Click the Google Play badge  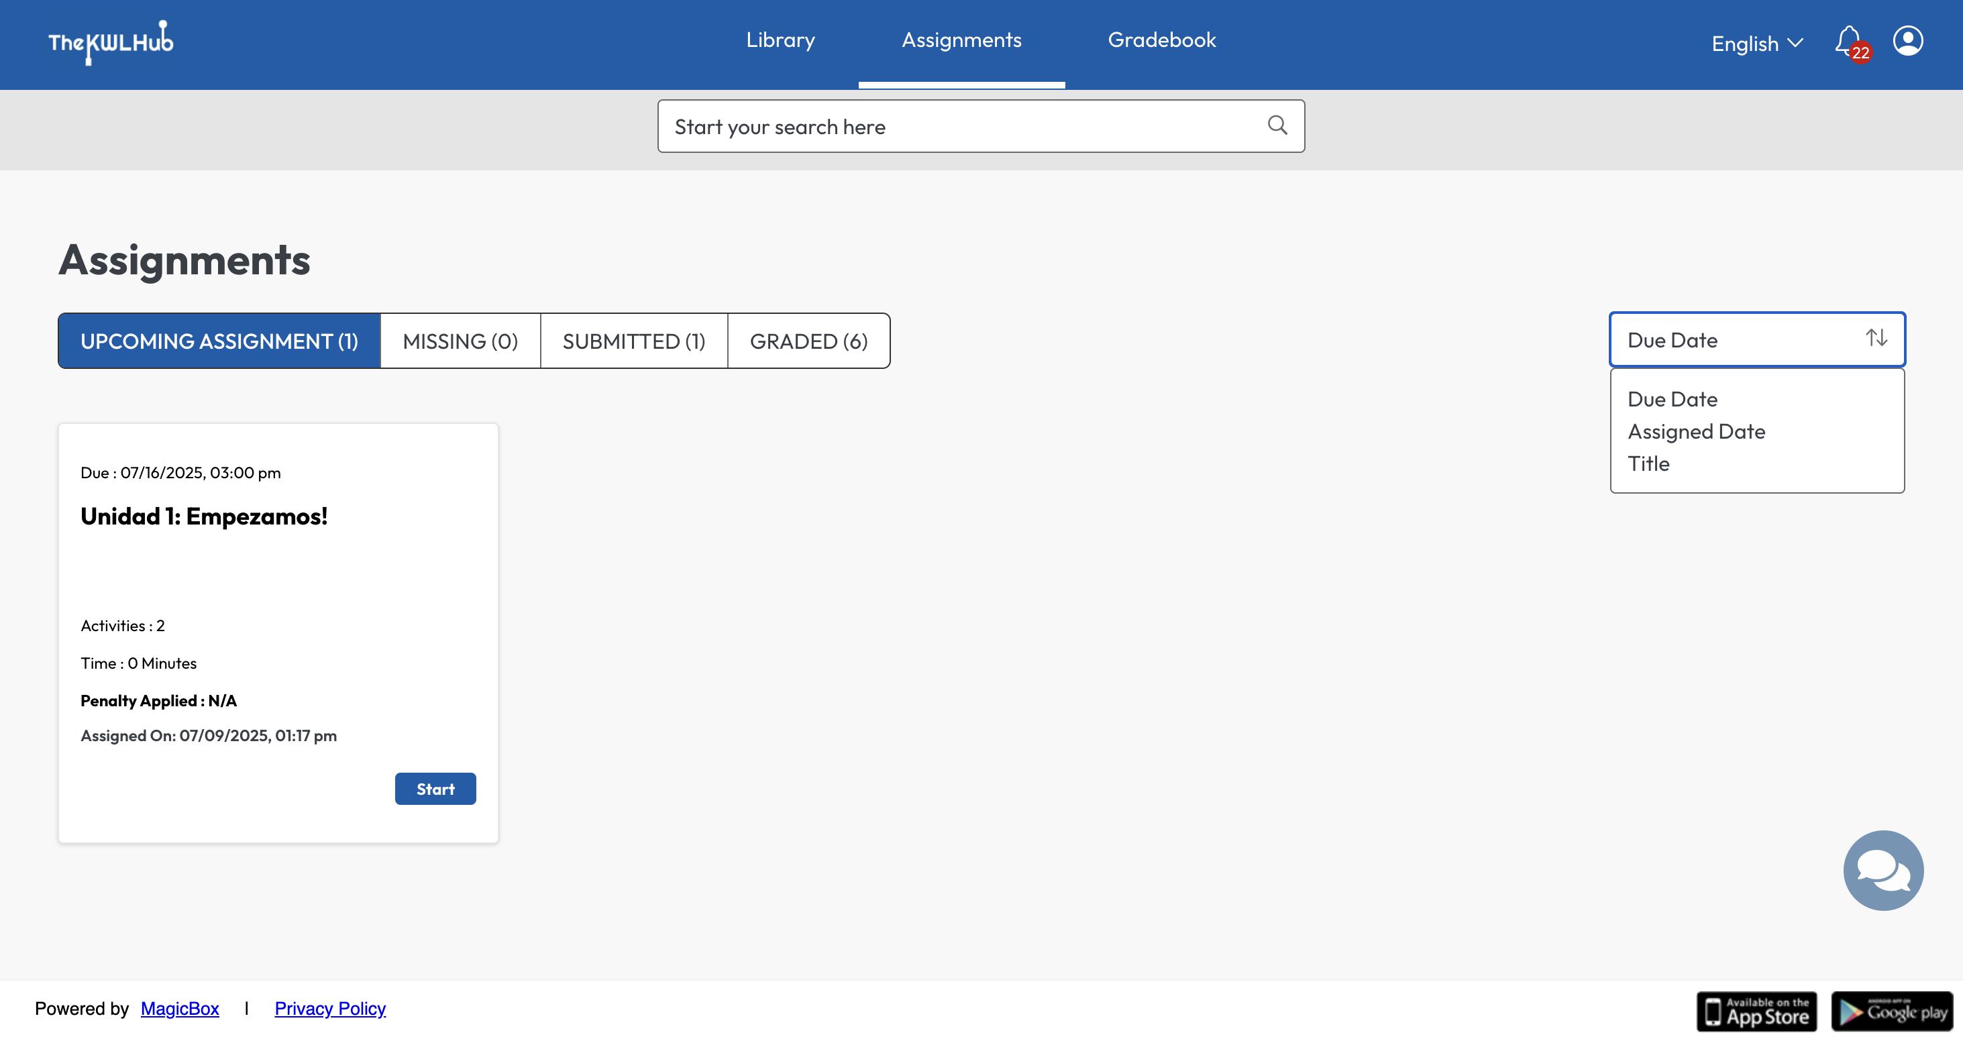(x=1892, y=1011)
